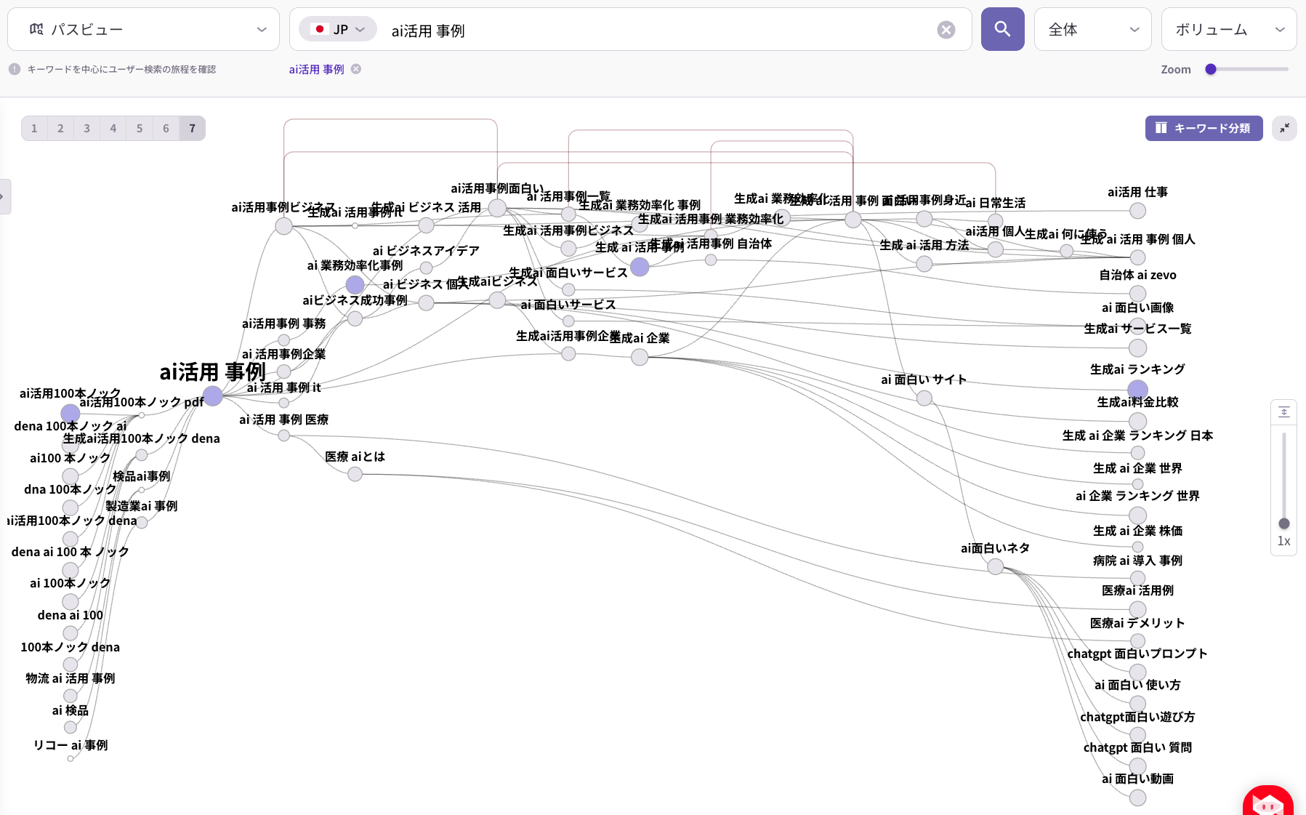Select depth level 3 tab

click(86, 129)
